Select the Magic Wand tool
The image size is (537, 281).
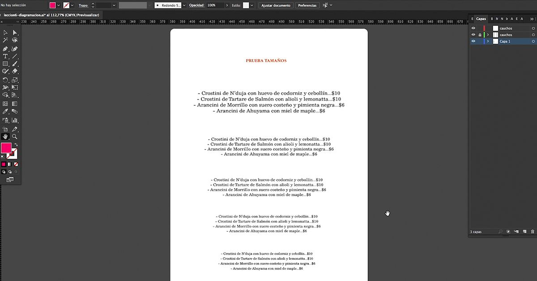5,40
